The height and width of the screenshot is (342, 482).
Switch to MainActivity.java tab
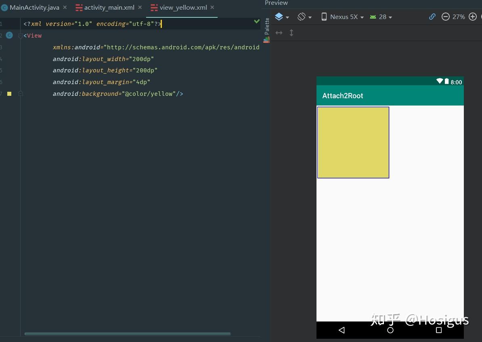(x=34, y=8)
